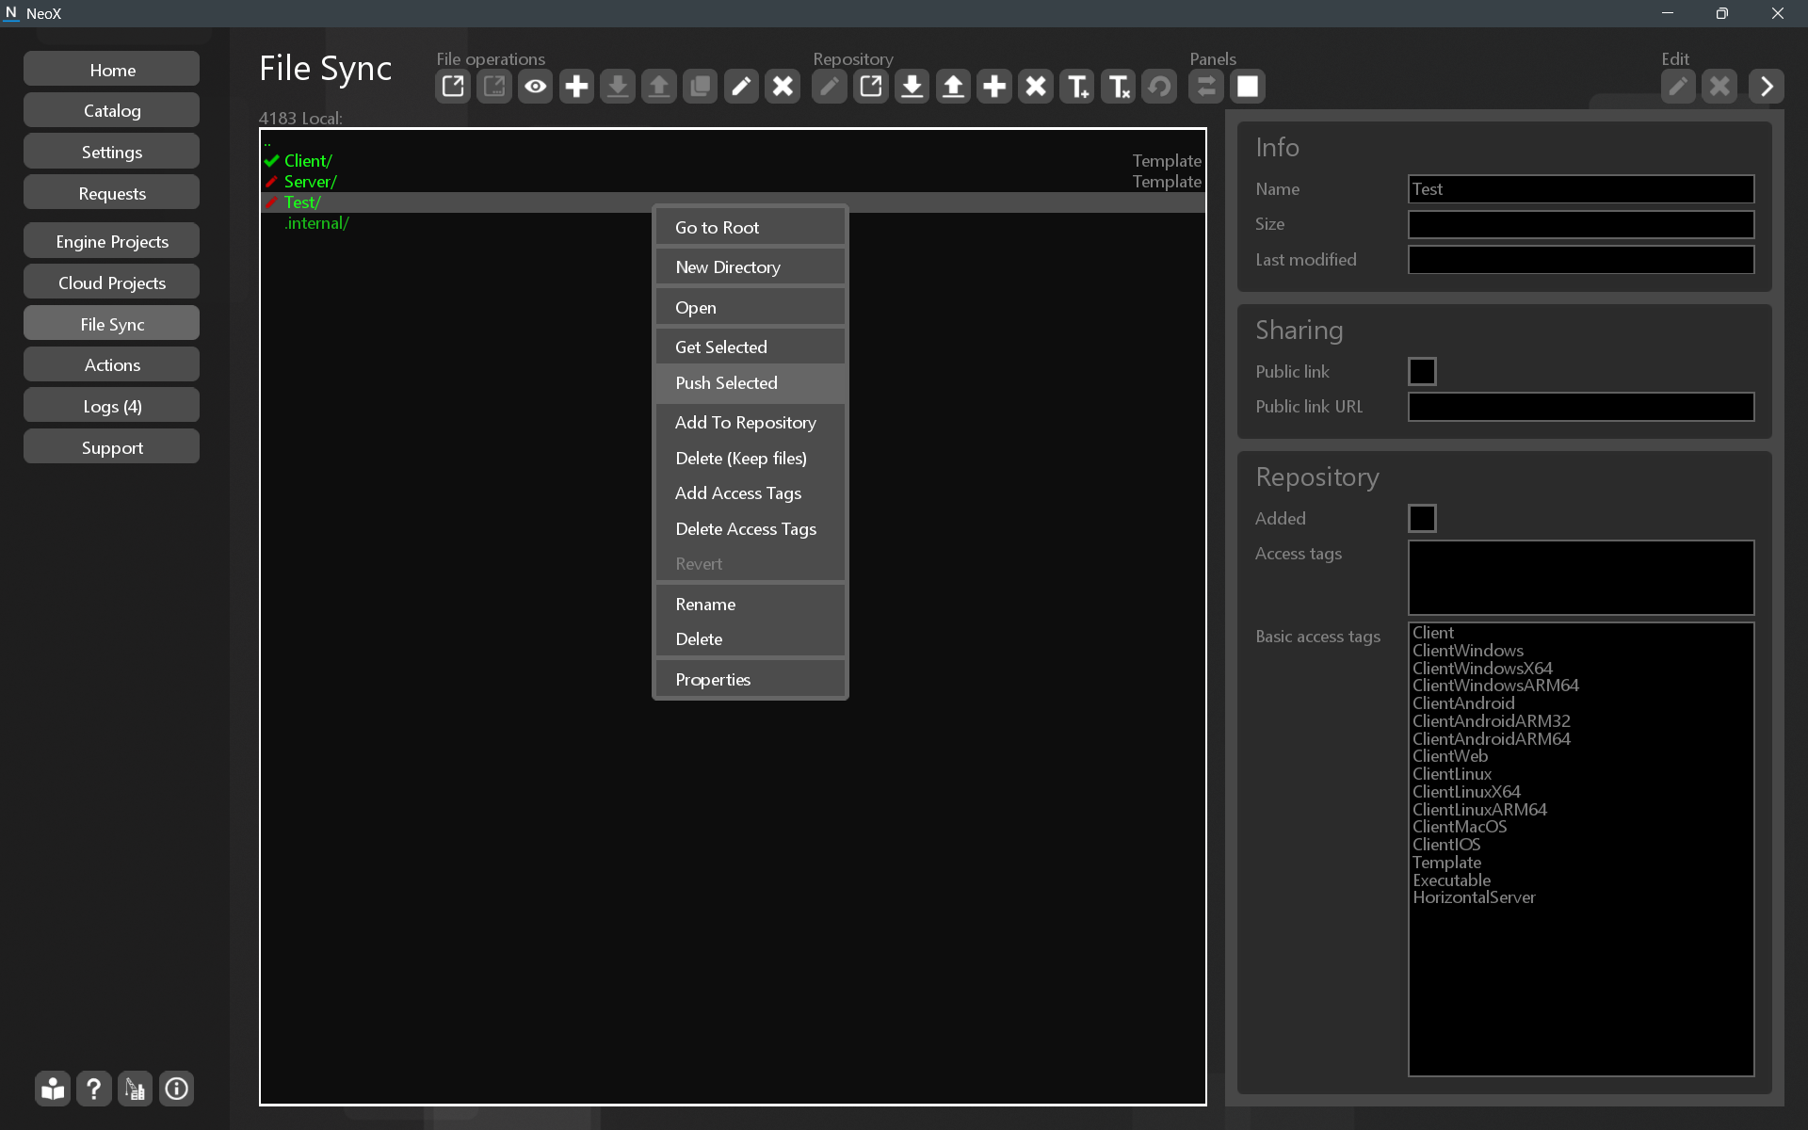The image size is (1808, 1130).
Task: Select Add To Repository in the context menu
Action: click(x=745, y=423)
